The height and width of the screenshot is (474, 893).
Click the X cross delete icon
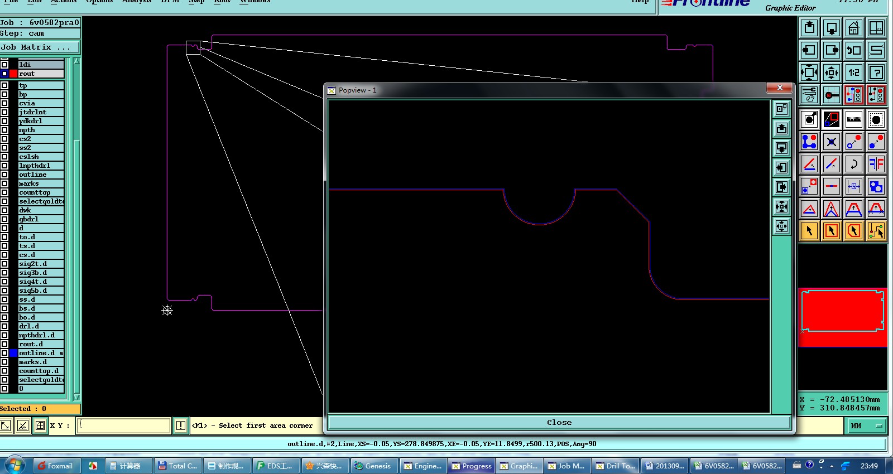tap(832, 142)
